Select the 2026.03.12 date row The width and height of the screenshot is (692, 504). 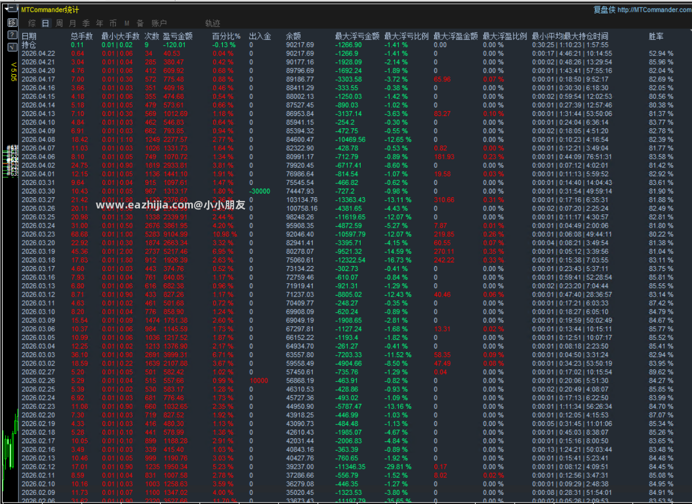coord(38,294)
